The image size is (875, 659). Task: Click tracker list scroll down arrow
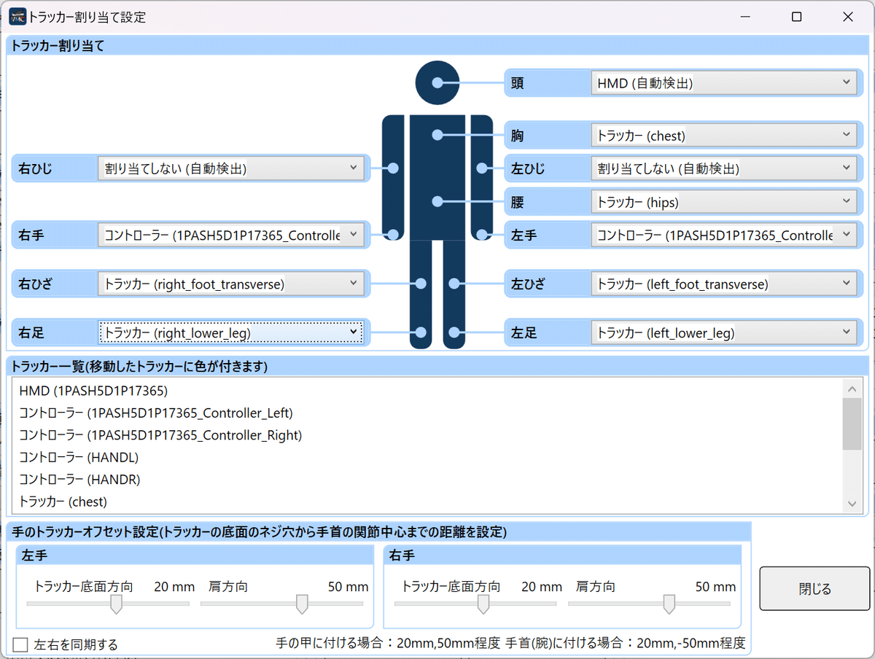point(852,504)
